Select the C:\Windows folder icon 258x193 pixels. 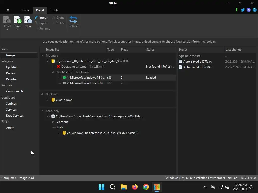tap(53, 100)
